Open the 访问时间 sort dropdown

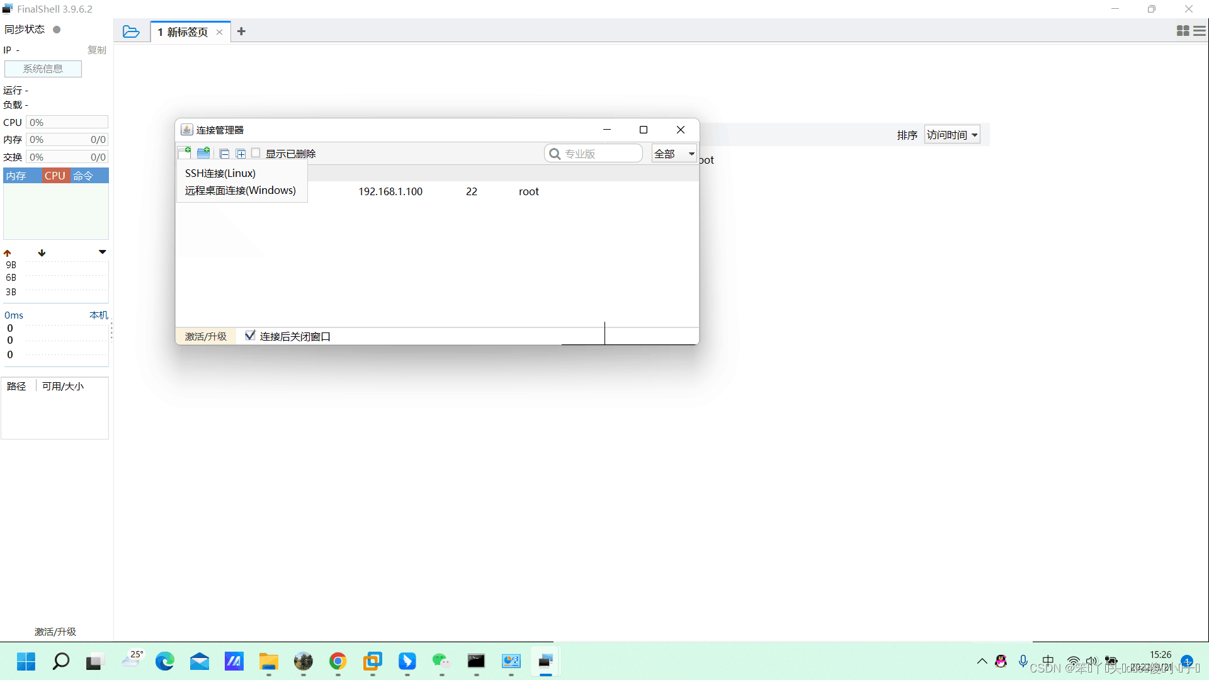click(951, 135)
